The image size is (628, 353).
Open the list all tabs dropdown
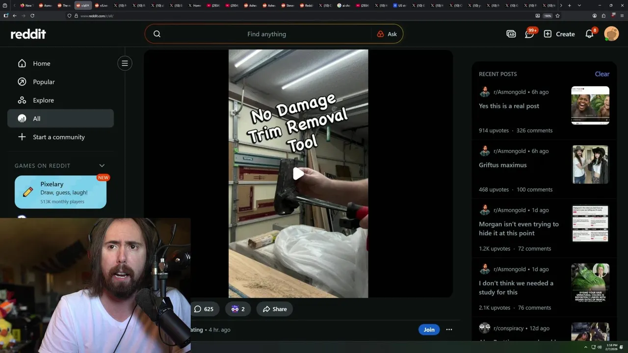[579, 5]
